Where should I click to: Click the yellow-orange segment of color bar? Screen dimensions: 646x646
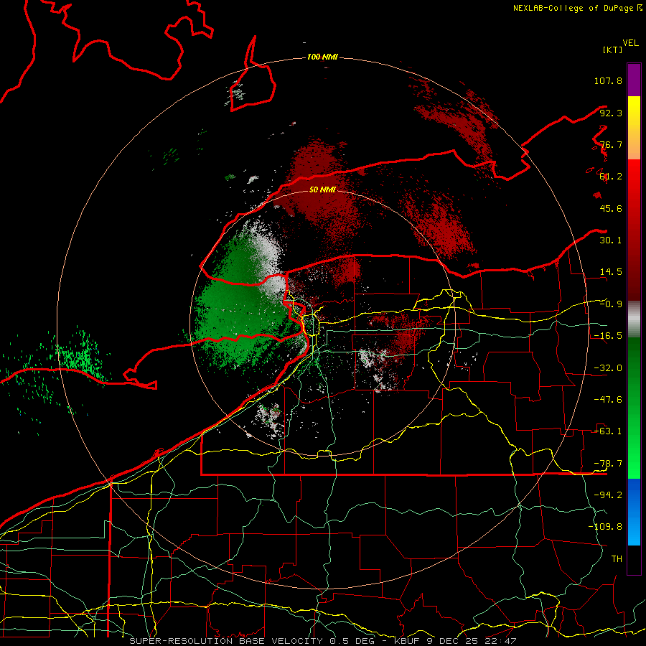634,128
